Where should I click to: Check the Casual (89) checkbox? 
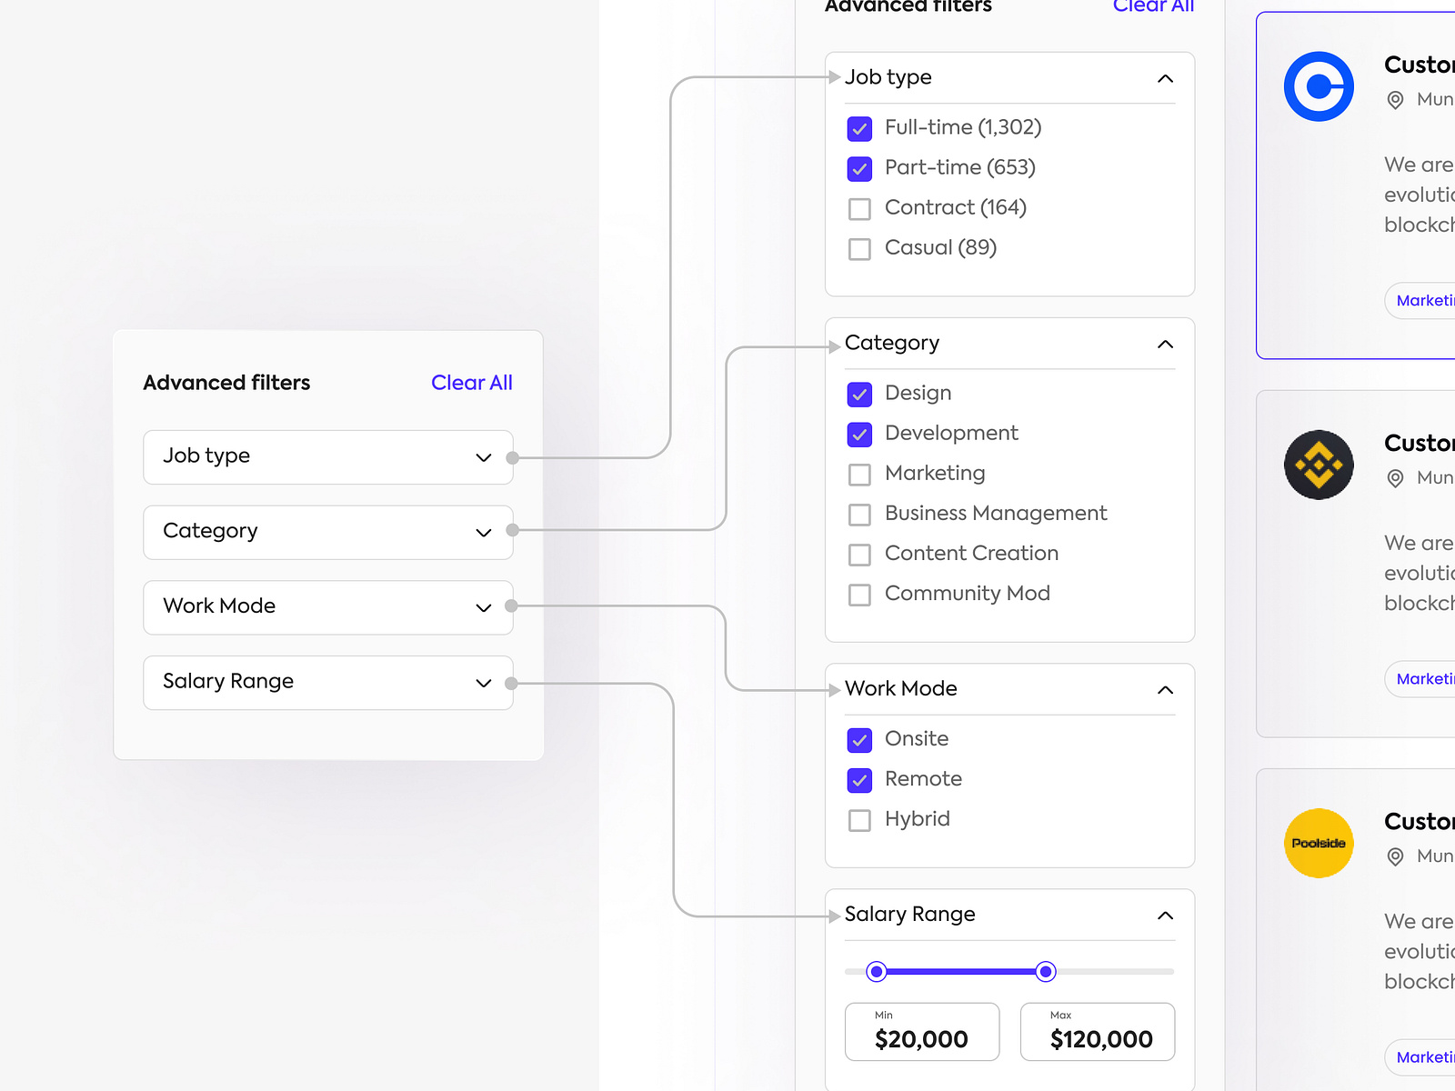pos(859,248)
